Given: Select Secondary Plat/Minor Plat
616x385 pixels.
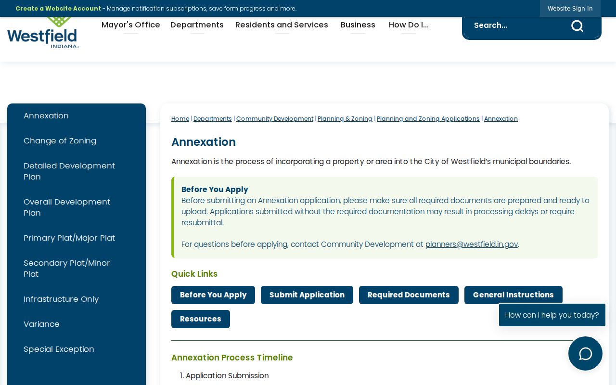Looking at the screenshot, I should (x=67, y=269).
